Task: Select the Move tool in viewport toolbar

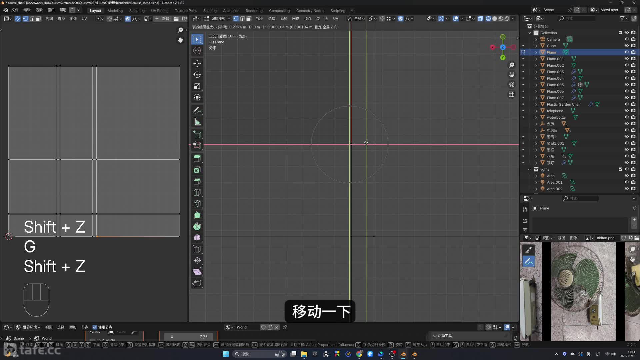Action: (197, 63)
